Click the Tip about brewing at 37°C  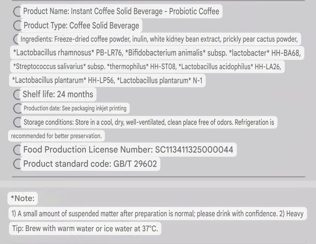tap(85, 228)
